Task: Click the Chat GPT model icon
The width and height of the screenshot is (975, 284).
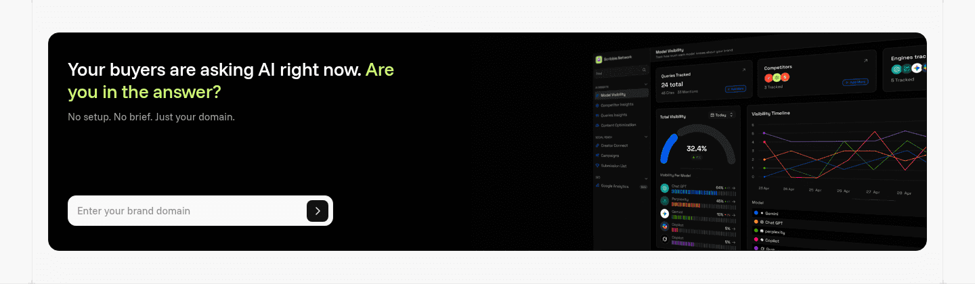Action: coord(665,188)
